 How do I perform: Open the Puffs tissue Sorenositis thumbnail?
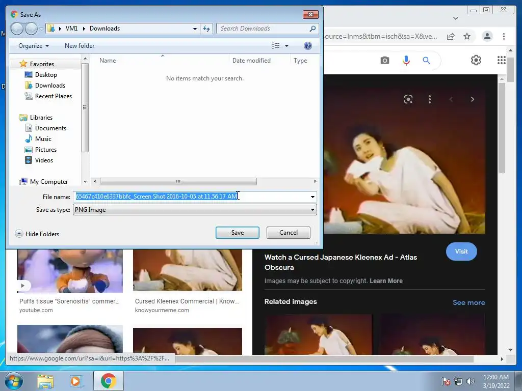pyautogui.click(x=70, y=271)
